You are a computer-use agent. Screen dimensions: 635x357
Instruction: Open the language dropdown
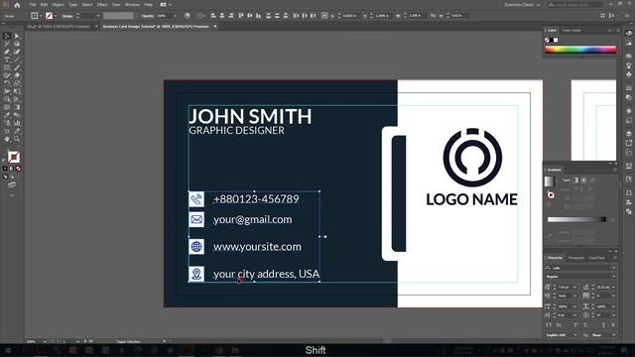click(x=574, y=335)
